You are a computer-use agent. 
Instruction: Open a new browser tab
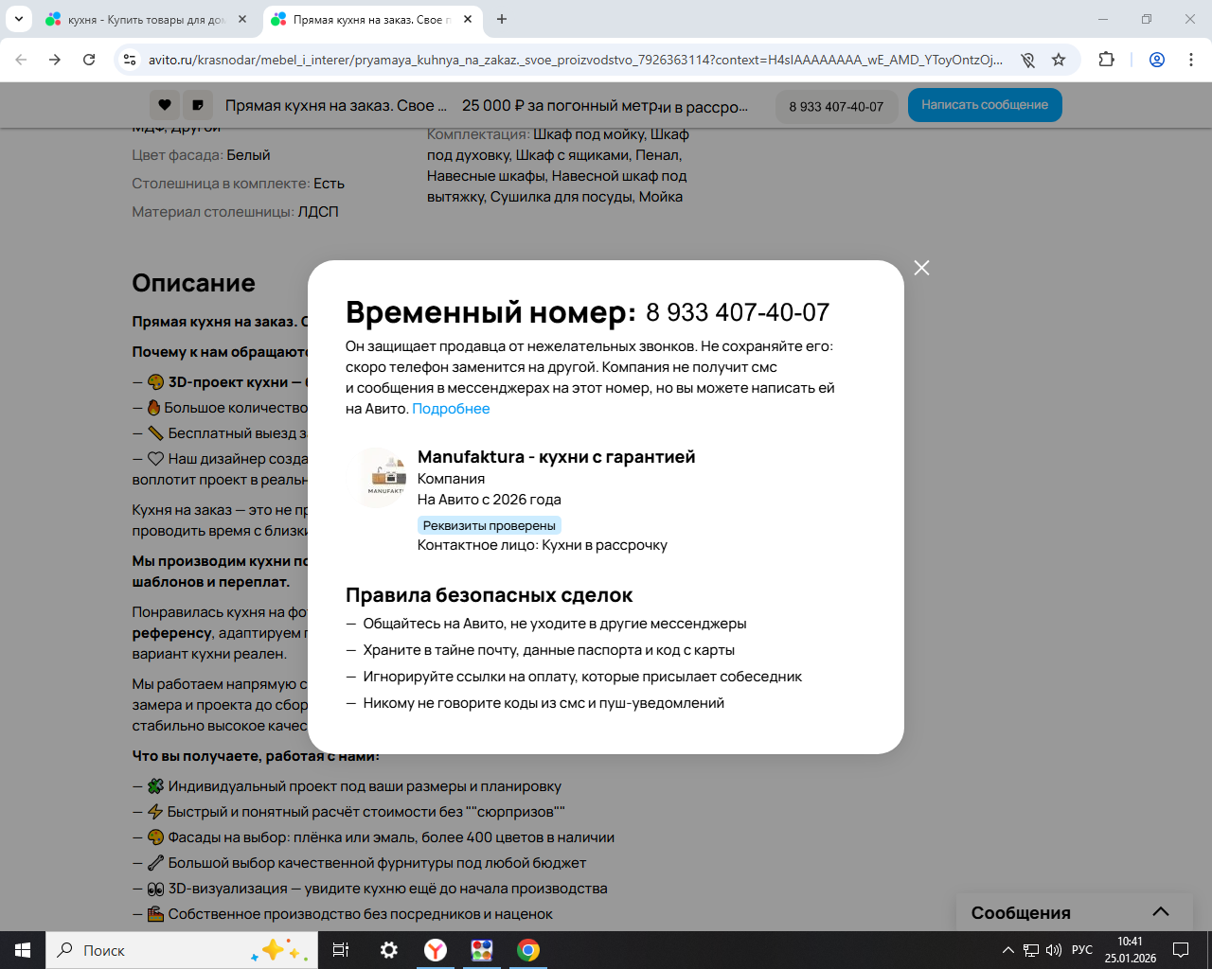pos(502,19)
